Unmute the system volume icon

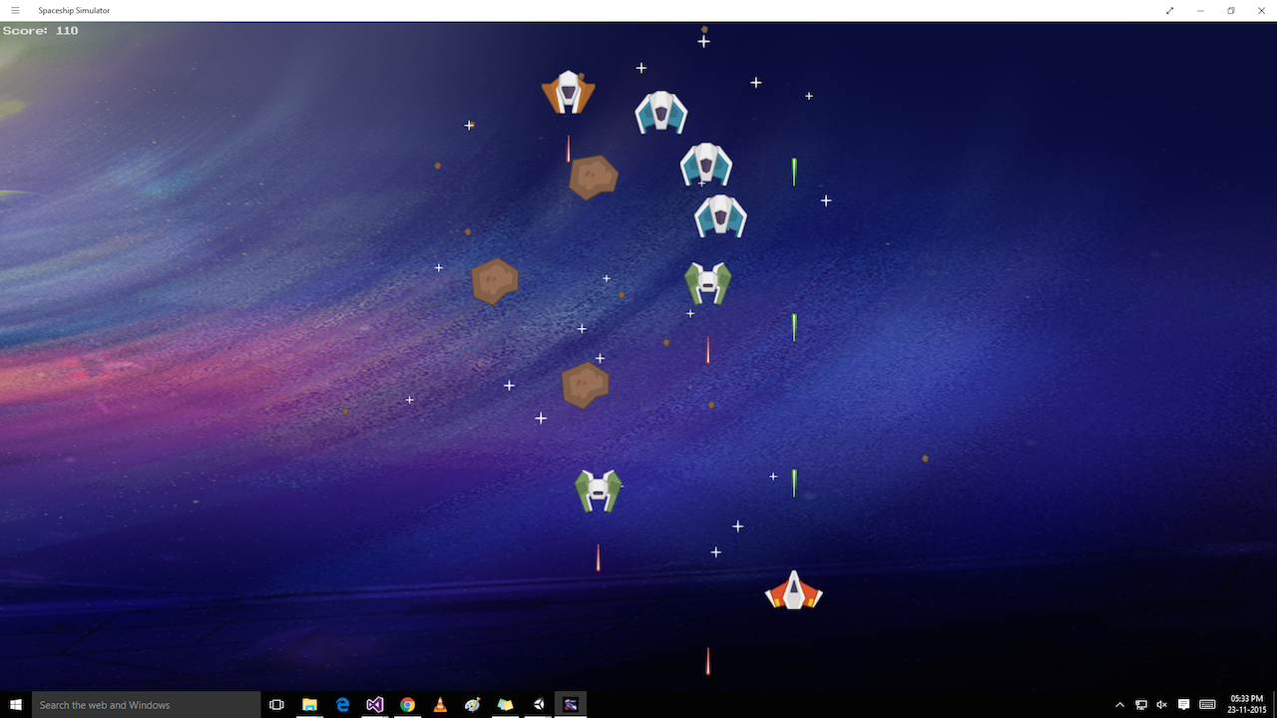pyautogui.click(x=1160, y=705)
